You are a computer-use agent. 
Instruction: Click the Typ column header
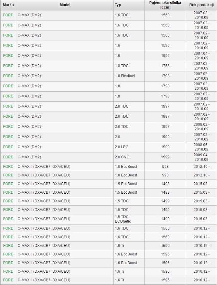129,5
